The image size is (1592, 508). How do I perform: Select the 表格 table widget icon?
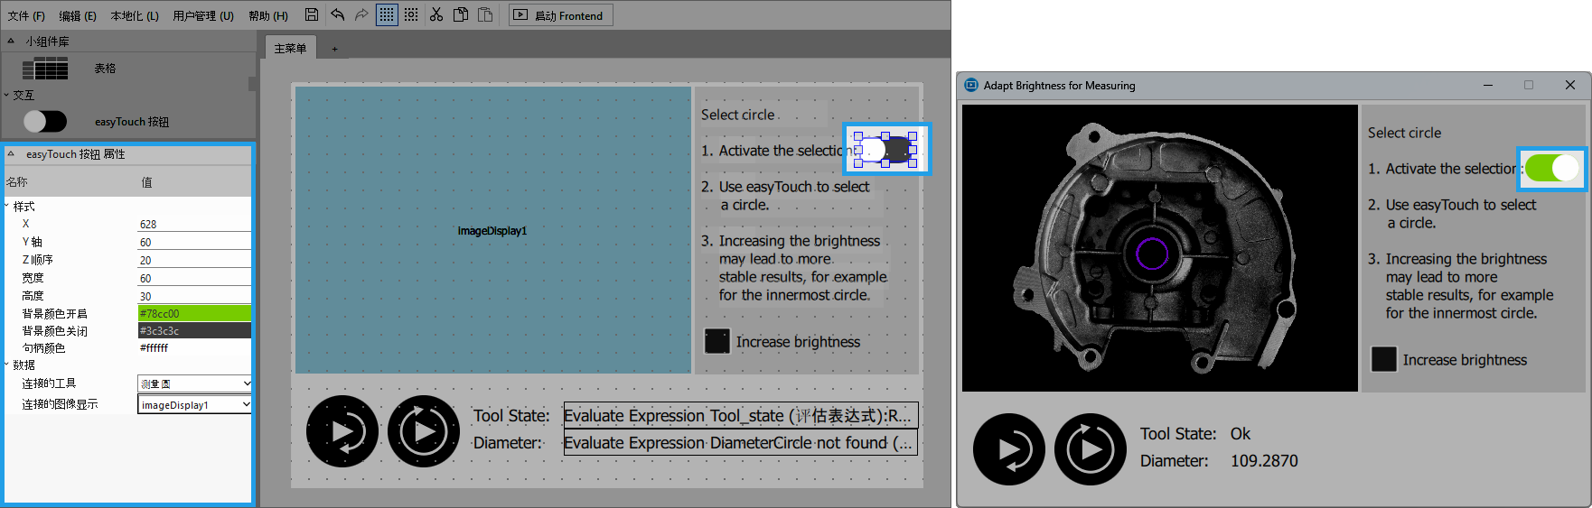(x=45, y=69)
